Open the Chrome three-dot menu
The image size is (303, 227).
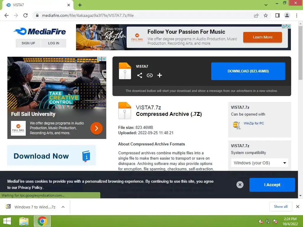(296, 15)
